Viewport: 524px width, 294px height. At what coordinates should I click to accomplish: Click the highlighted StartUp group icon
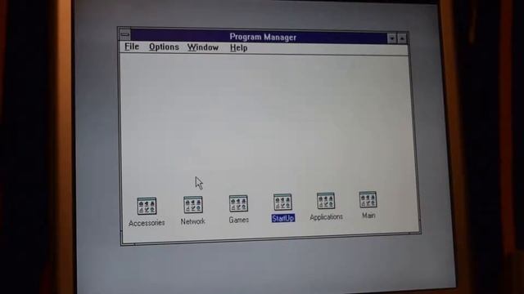(282, 202)
